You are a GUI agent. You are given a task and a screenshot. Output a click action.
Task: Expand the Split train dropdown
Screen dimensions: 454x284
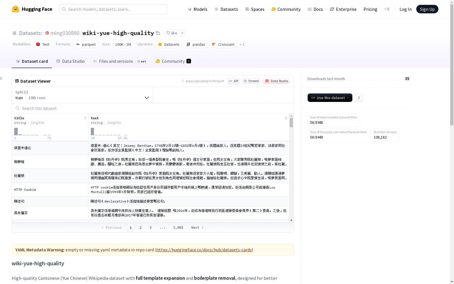[x=82, y=95]
